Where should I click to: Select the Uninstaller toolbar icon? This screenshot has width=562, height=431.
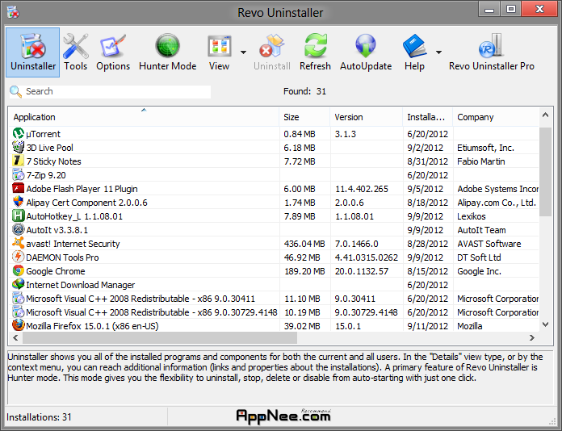pos(33,52)
